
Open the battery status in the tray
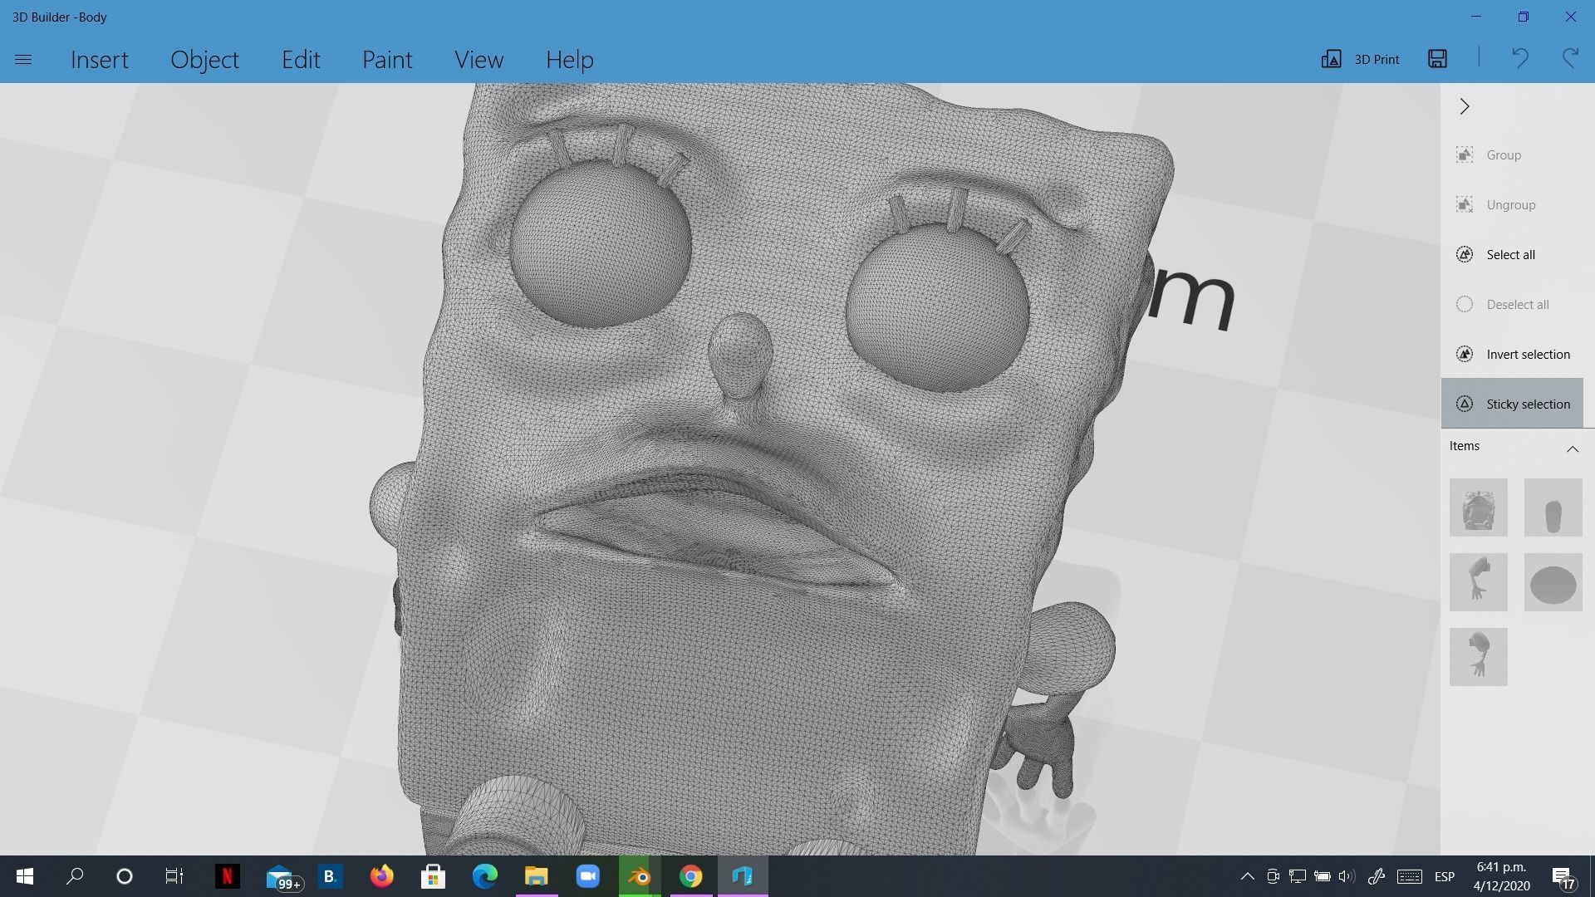(x=1322, y=876)
